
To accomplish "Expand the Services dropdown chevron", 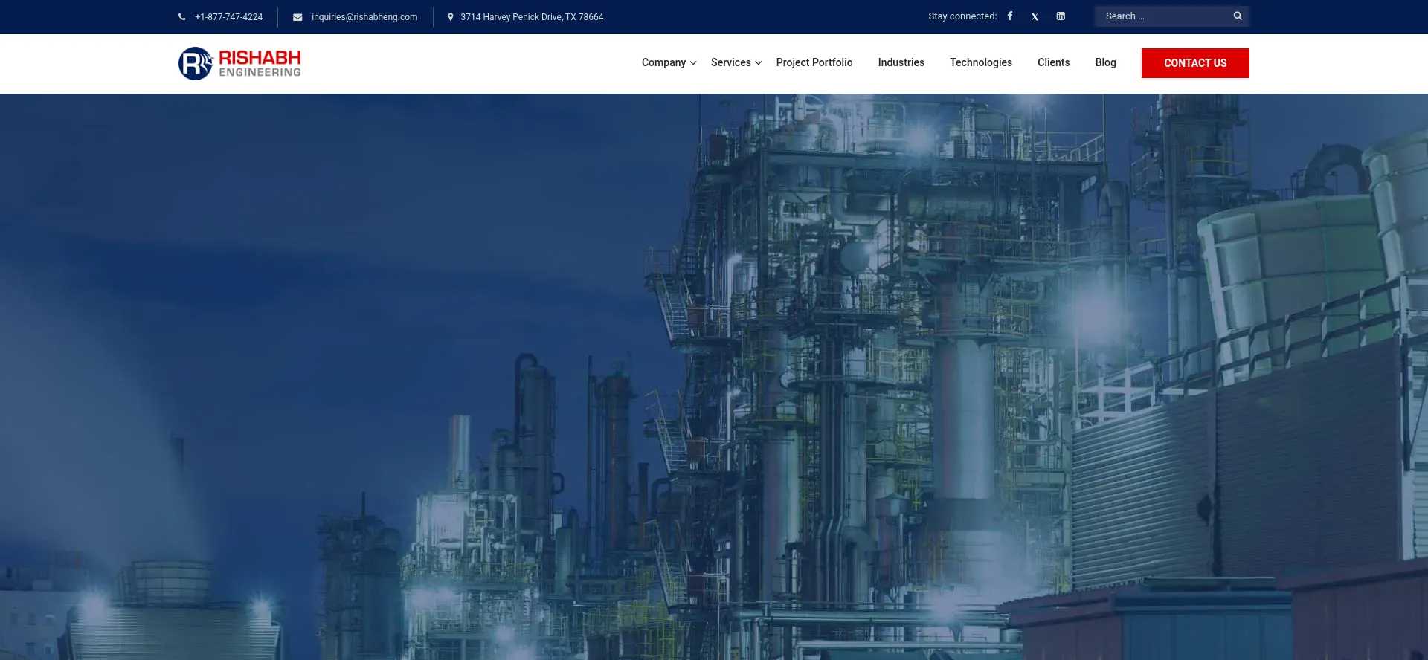I will 758,63.
